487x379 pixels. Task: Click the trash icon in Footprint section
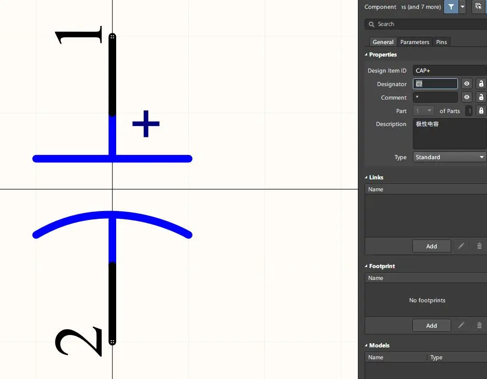pos(479,326)
